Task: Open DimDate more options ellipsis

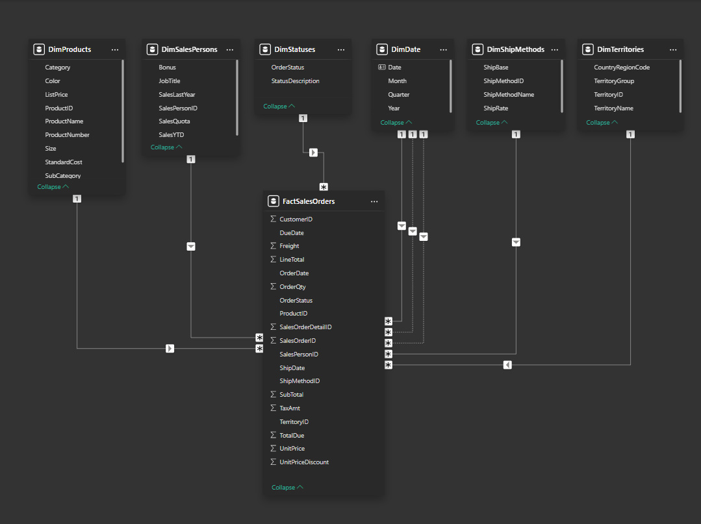Action: click(444, 49)
